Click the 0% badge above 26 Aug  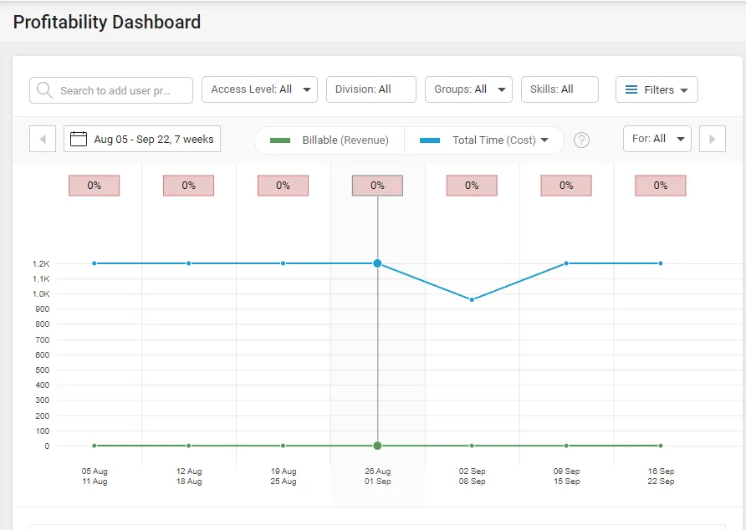pos(377,185)
